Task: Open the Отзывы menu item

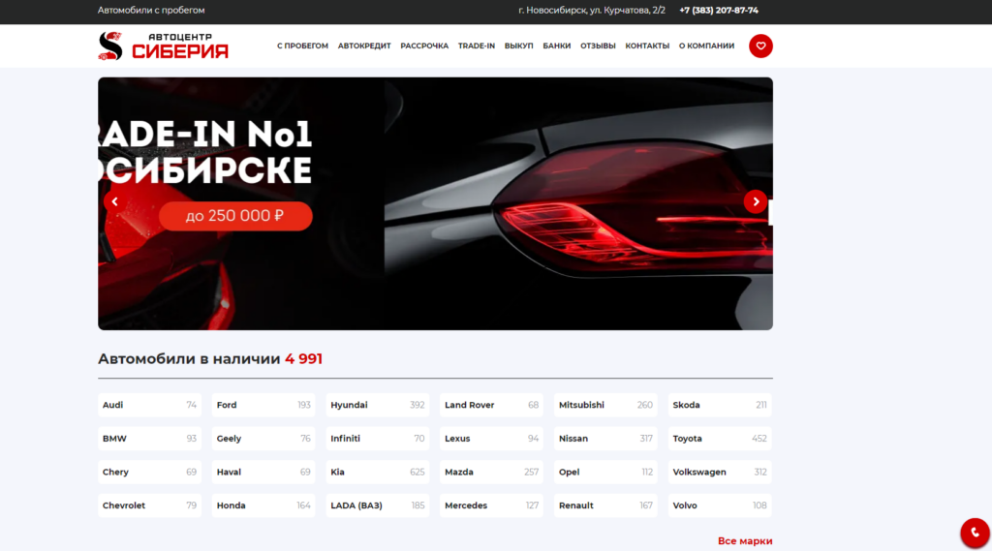Action: click(x=598, y=46)
